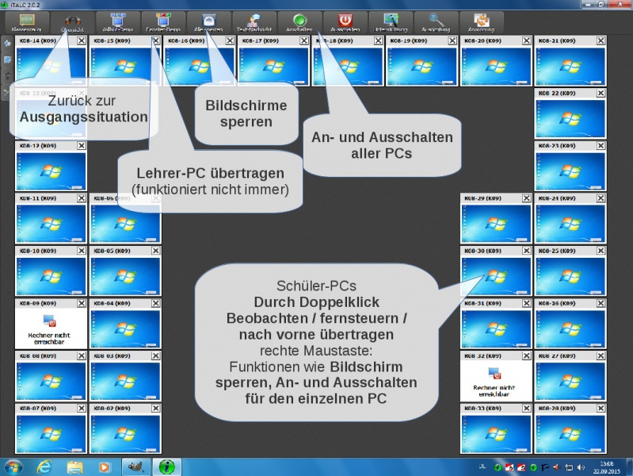Select the K08-17 screen thumbnail

[x=273, y=66]
